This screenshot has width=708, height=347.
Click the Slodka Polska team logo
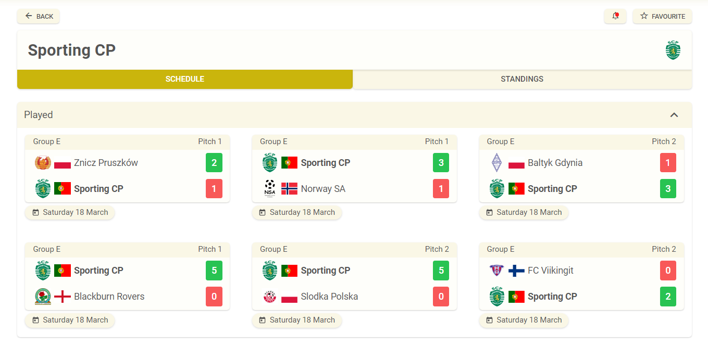[270, 297]
